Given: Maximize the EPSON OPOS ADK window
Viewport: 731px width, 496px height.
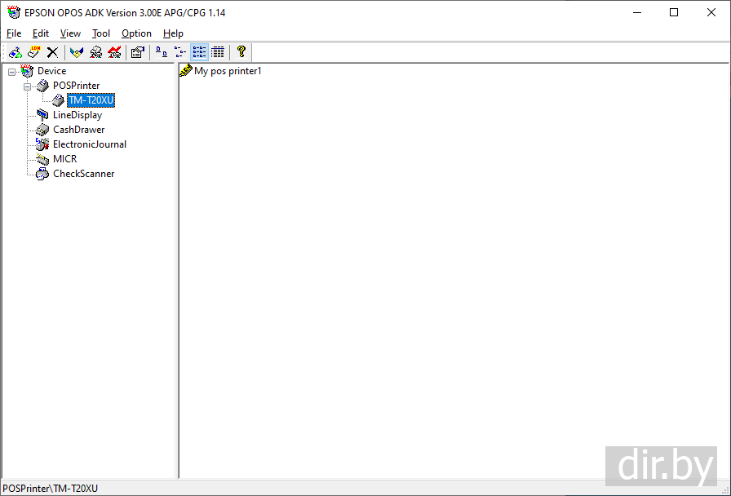Looking at the screenshot, I should click(674, 12).
